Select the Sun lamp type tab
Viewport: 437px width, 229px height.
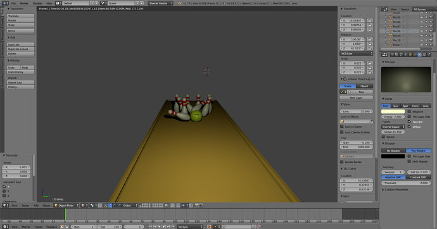click(395, 106)
